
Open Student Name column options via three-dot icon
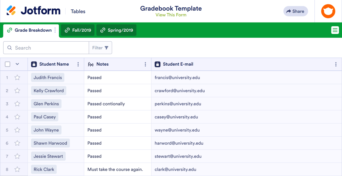pos(78,64)
